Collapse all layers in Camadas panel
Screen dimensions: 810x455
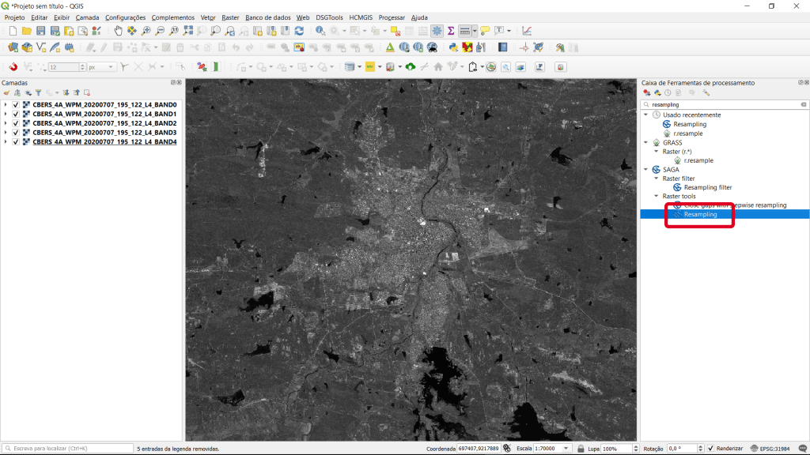tap(77, 93)
